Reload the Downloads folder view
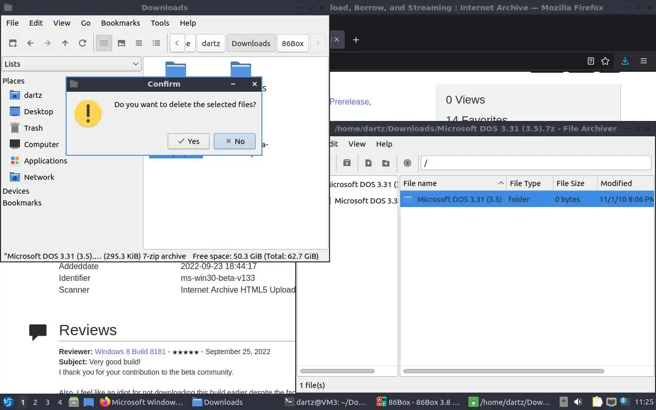This screenshot has height=410, width=656. (83, 44)
